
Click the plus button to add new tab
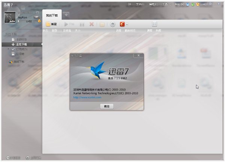[66, 15]
